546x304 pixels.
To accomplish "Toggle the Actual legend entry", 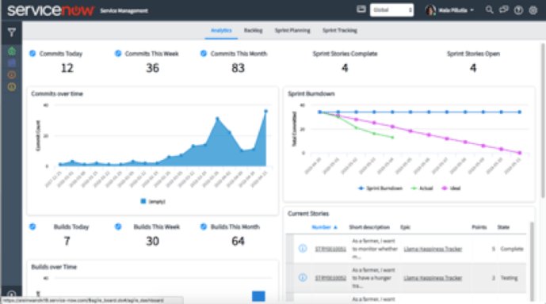I will tap(422, 188).
